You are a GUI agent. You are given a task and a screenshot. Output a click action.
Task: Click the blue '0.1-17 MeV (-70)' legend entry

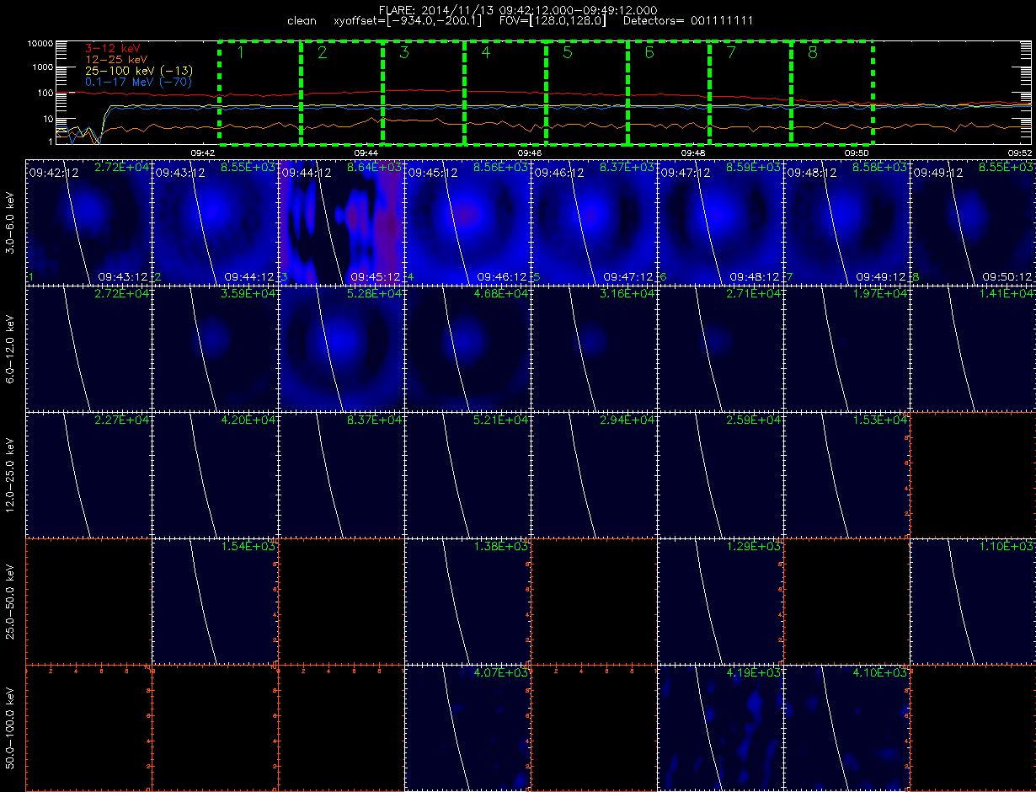click(x=137, y=82)
